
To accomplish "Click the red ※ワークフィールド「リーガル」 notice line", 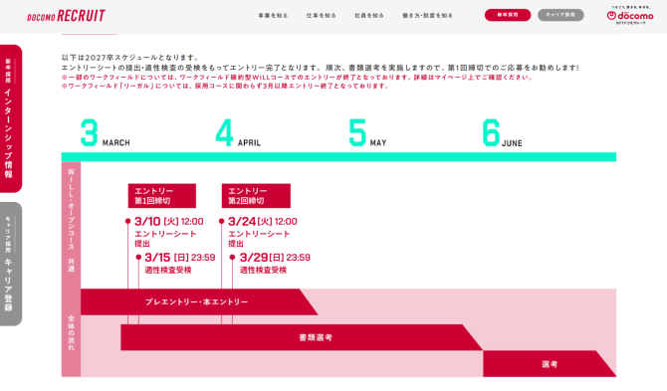I will (x=225, y=86).
